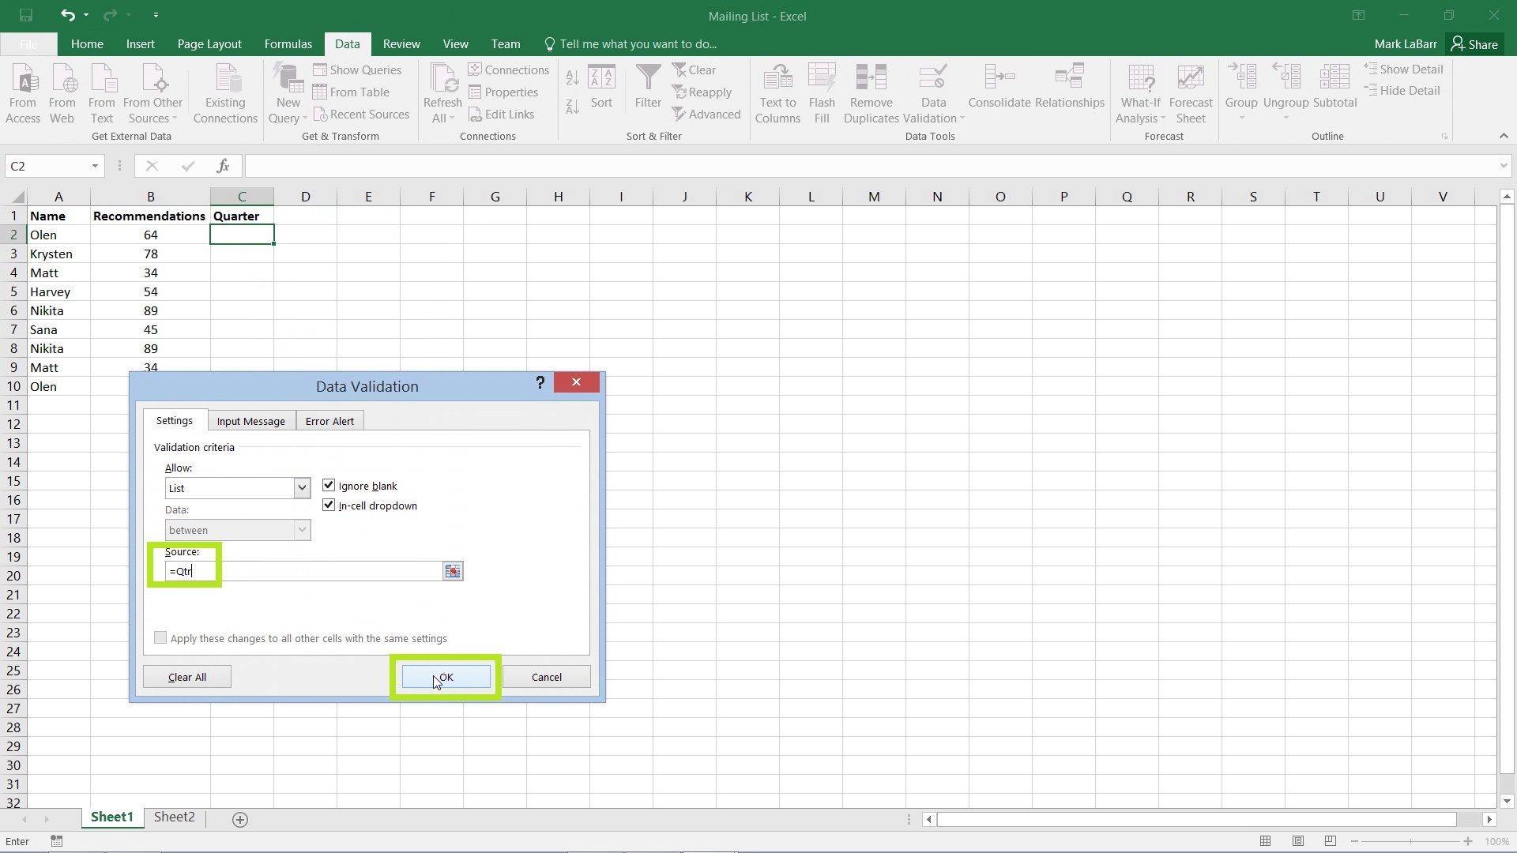The height and width of the screenshot is (853, 1517).
Task: Open the Formulas ribbon tab
Action: [x=288, y=43]
